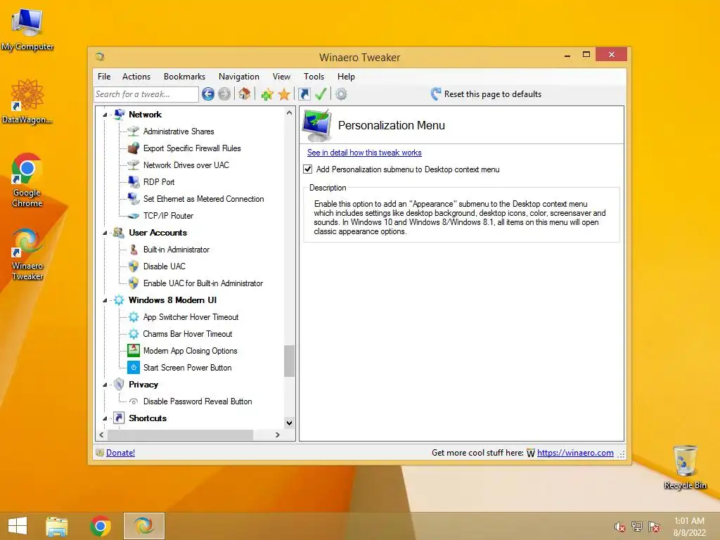The height and width of the screenshot is (540, 720).
Task: Click Reset this page to defaults
Action: pos(486,94)
